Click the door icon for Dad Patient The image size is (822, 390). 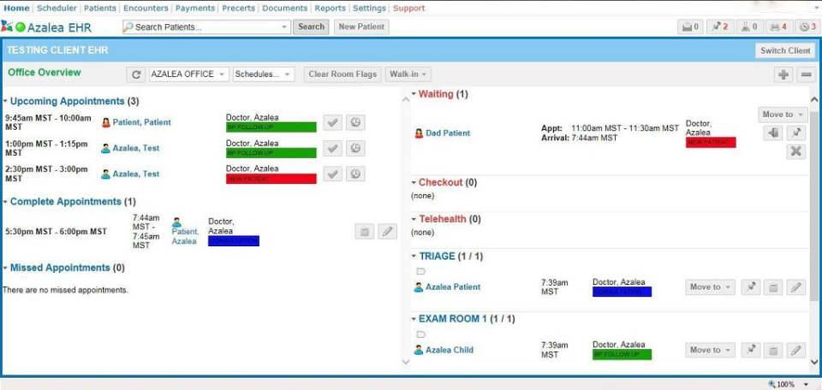tap(773, 133)
